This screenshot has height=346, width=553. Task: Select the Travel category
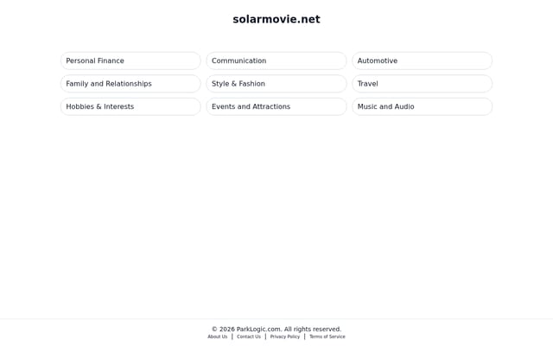click(422, 84)
